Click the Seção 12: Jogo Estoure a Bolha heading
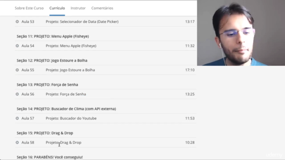 [52, 60]
